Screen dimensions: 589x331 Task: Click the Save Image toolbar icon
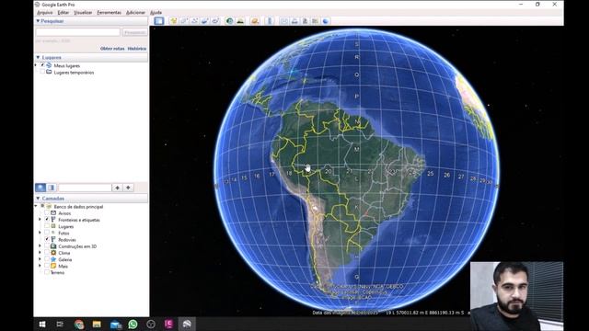coord(305,21)
